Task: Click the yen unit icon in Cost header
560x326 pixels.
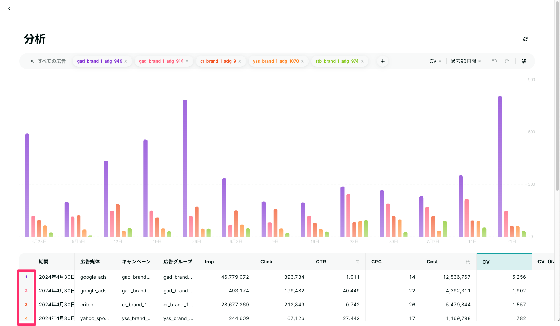Action: point(468,262)
